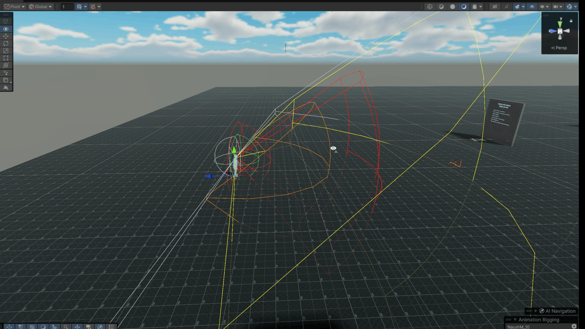Select Wireframe draw mode
Screen dimensions: 585x329
(x=430, y=7)
